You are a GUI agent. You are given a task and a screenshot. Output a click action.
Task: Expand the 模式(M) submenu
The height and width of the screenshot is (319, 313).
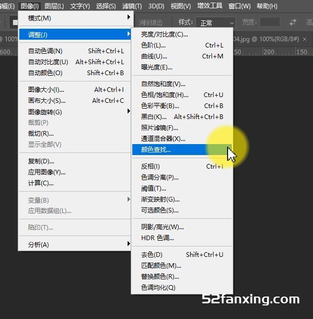pyautogui.click(x=75, y=18)
